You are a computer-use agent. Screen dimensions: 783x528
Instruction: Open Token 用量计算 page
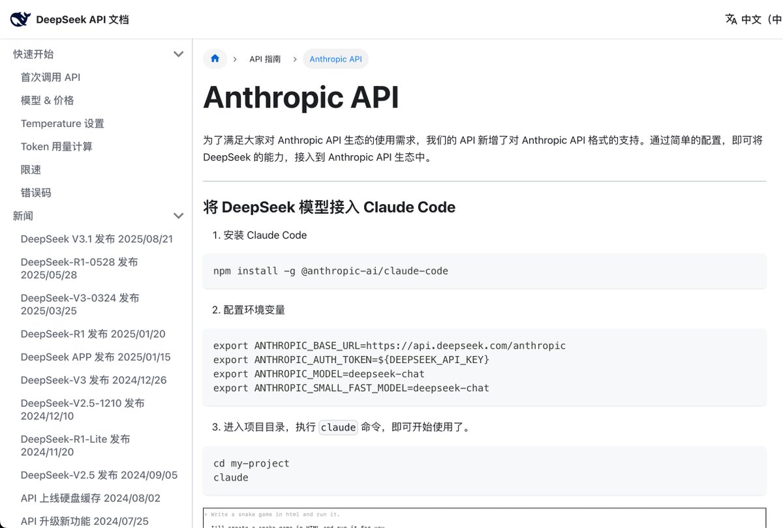tap(56, 147)
